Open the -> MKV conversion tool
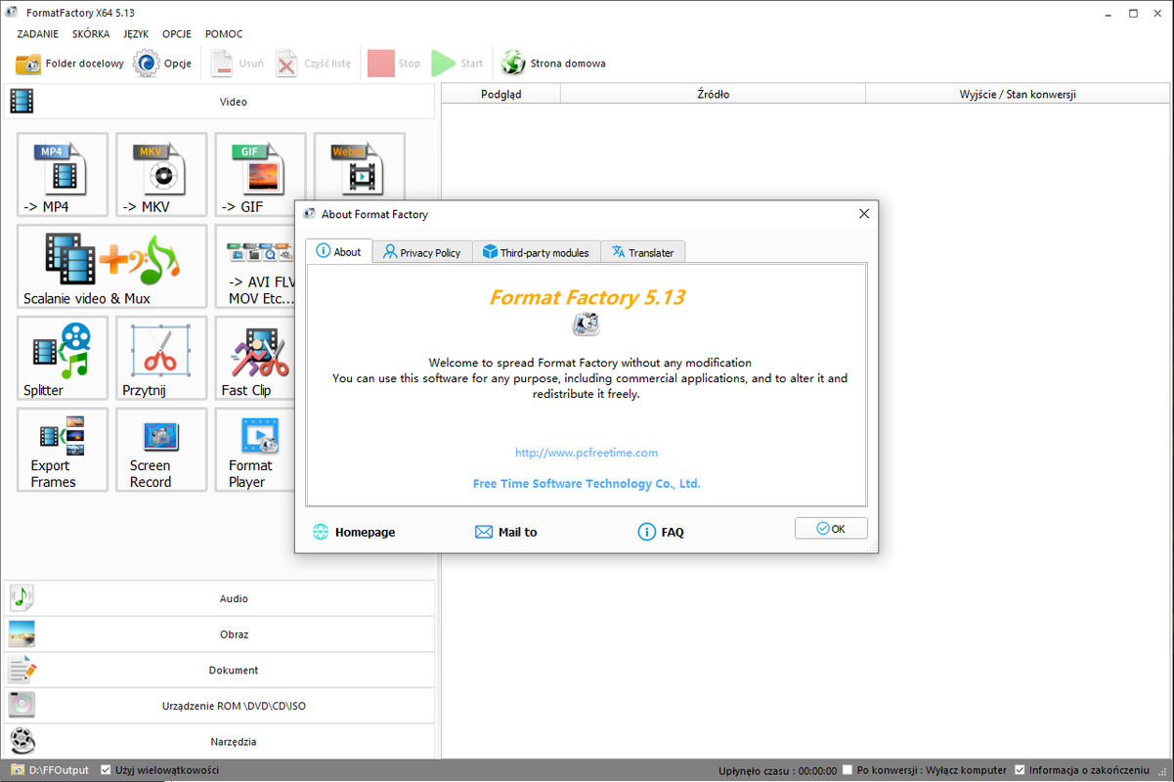 161,175
